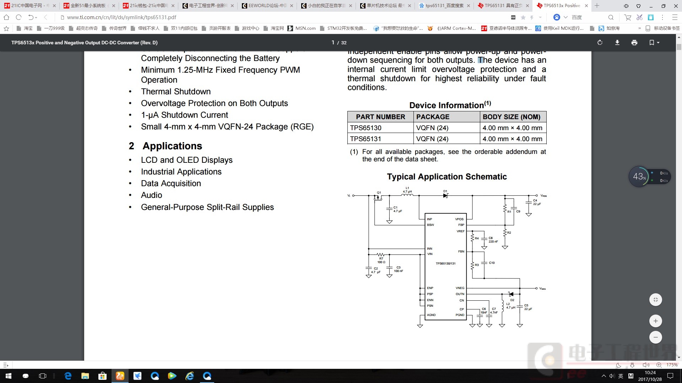Reload the current page
This screenshot has height=383, width=682.
pos(19,17)
